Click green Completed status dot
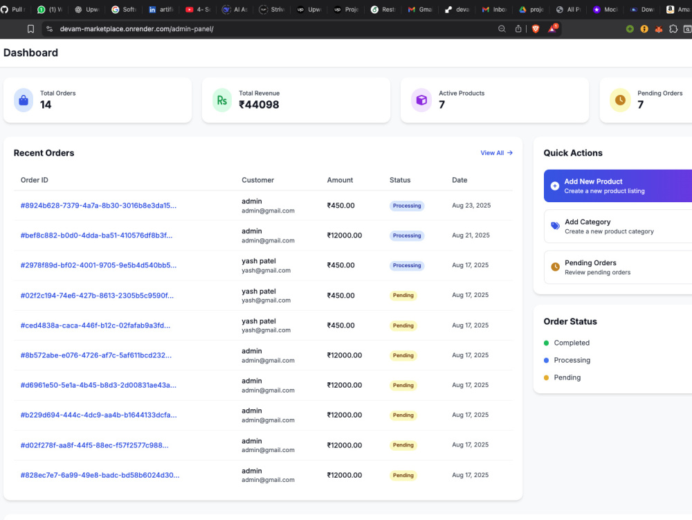This screenshot has height=520, width=692. (x=547, y=343)
